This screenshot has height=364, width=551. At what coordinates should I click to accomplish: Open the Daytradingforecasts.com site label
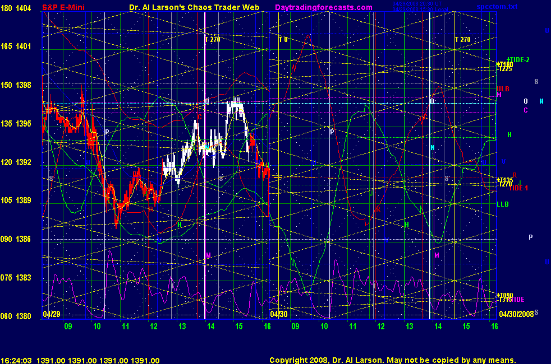(x=324, y=7)
